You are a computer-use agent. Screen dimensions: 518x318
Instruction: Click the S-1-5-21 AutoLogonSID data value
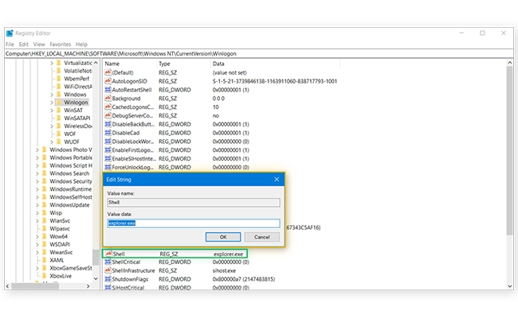275,81
